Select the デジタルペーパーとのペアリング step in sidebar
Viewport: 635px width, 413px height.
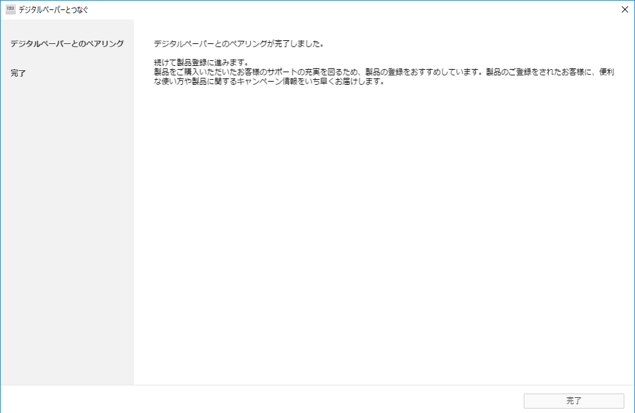(67, 44)
